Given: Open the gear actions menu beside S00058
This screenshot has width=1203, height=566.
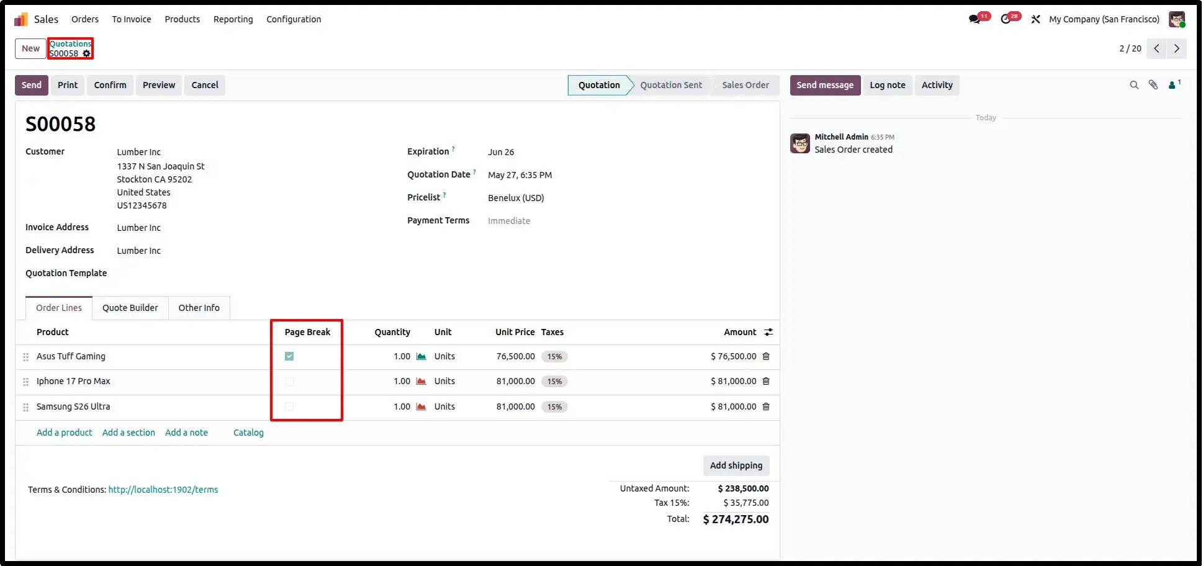Looking at the screenshot, I should coord(86,53).
